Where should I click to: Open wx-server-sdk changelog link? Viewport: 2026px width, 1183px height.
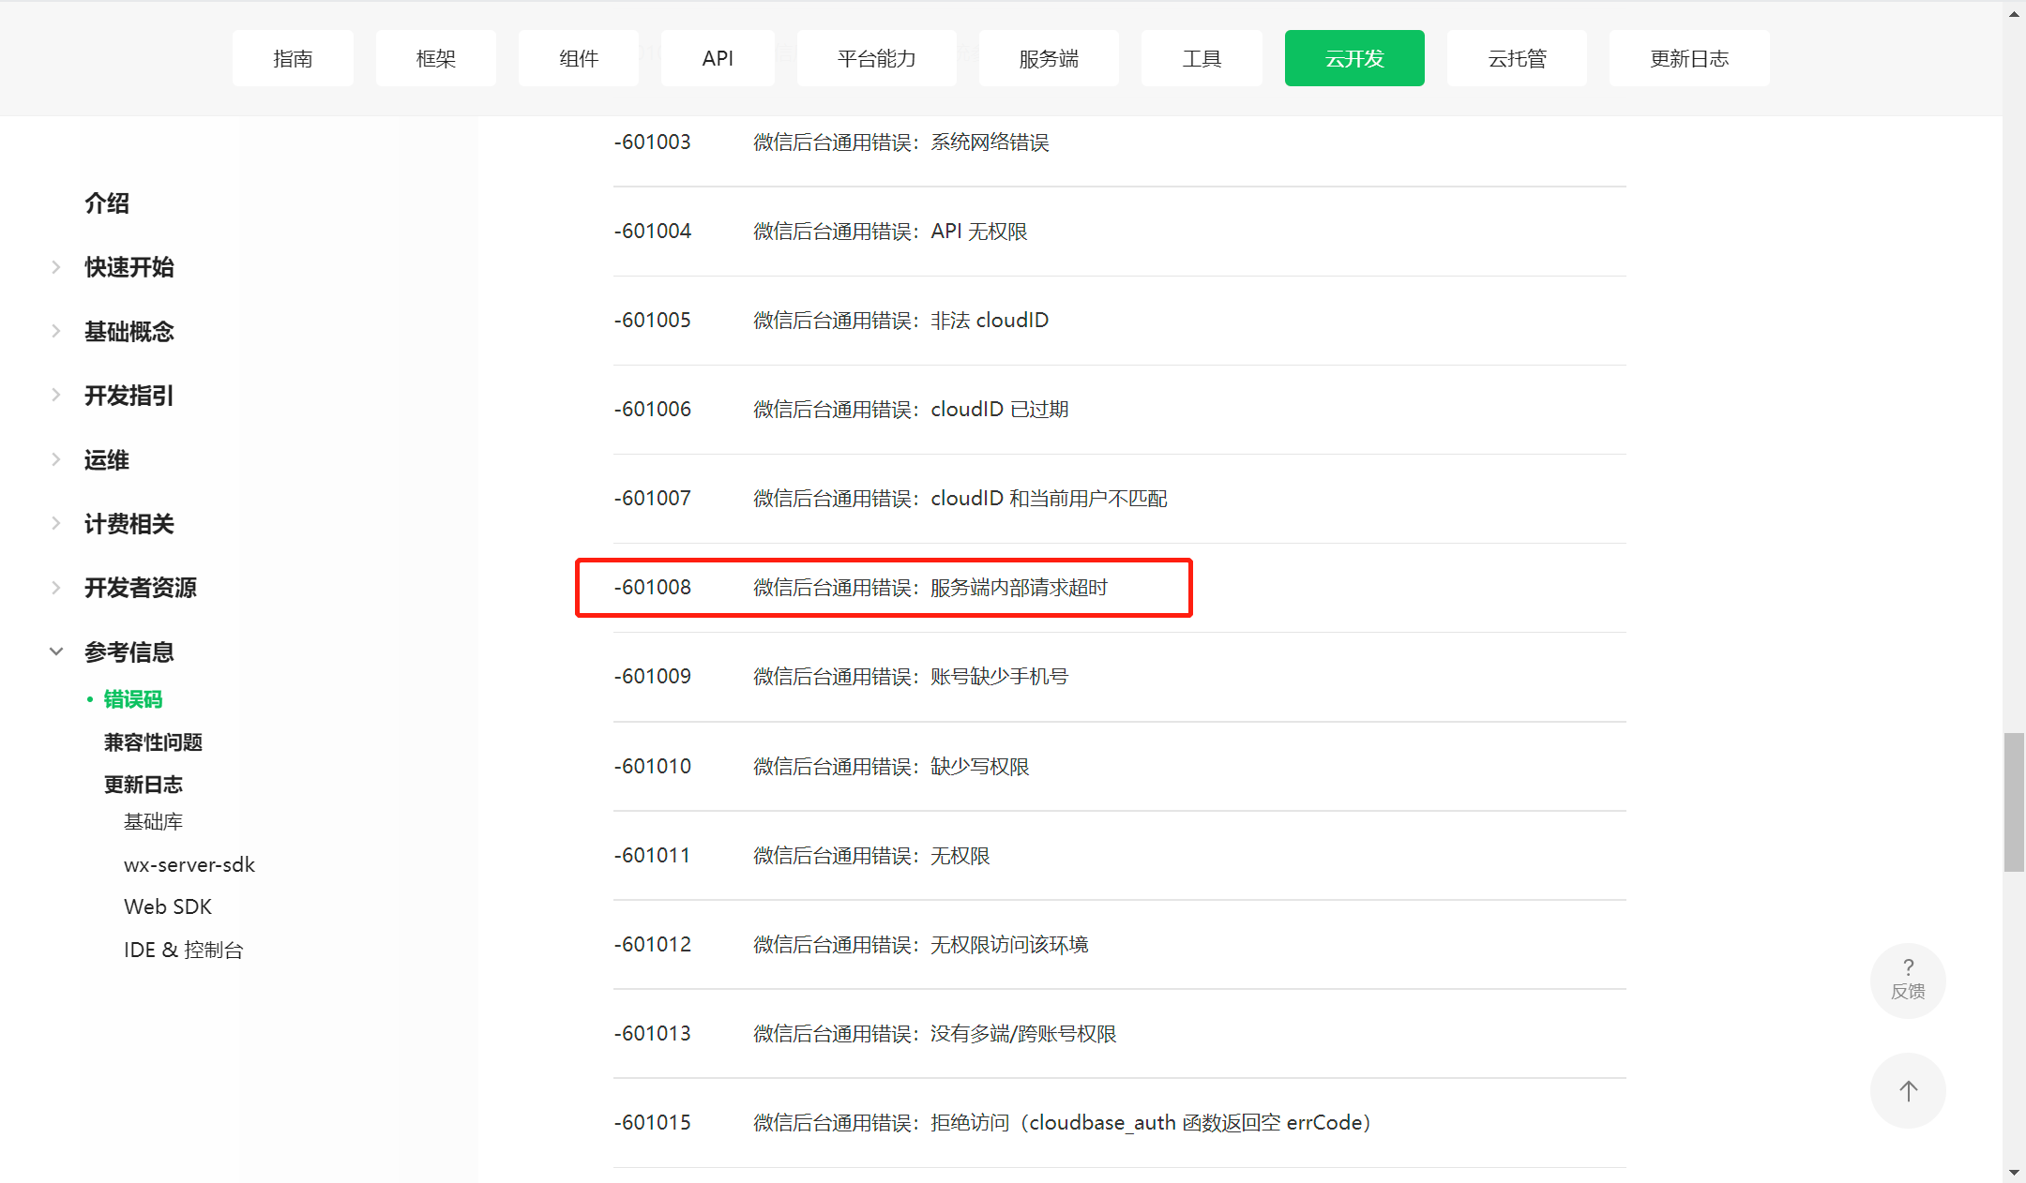(x=189, y=864)
